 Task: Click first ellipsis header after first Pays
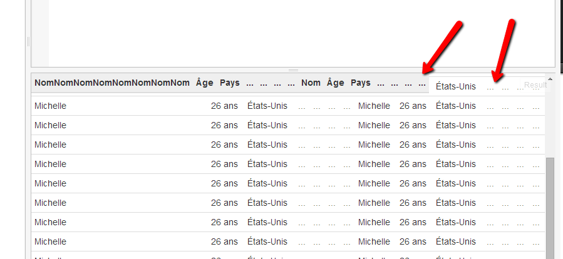pos(250,84)
